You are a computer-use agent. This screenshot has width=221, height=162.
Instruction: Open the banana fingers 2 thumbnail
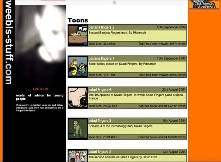(78, 35)
